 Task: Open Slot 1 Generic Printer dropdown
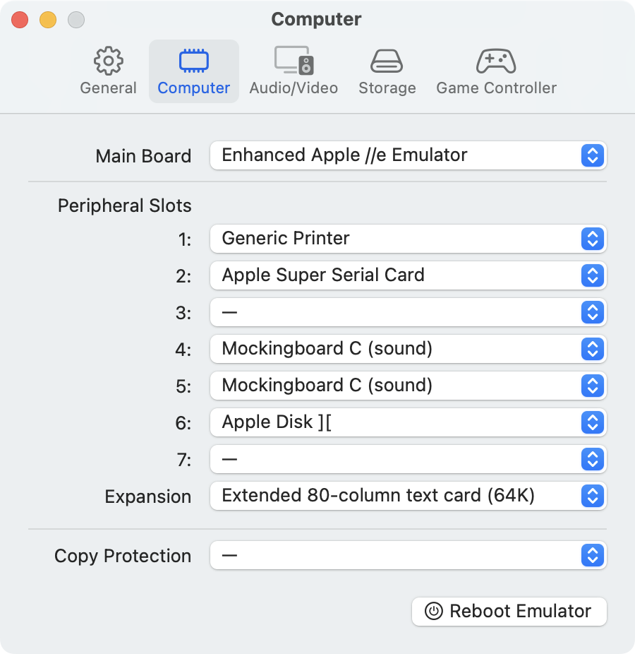pos(409,239)
